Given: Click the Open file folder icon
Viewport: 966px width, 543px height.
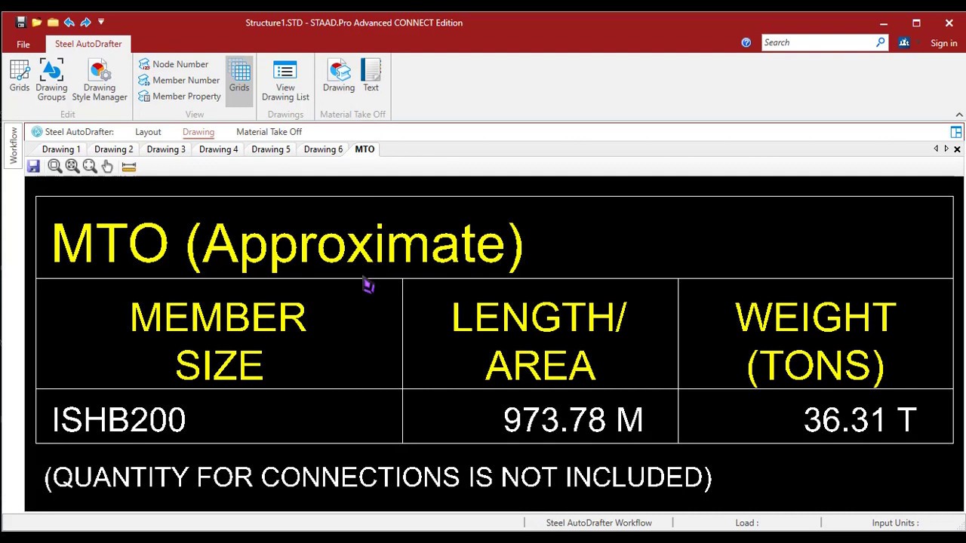Looking at the screenshot, I should point(36,23).
